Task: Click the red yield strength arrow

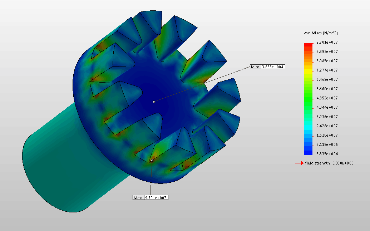Action: coord(299,163)
